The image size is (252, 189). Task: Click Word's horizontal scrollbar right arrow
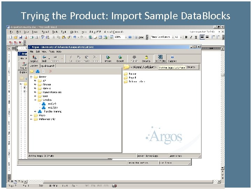[219, 181]
